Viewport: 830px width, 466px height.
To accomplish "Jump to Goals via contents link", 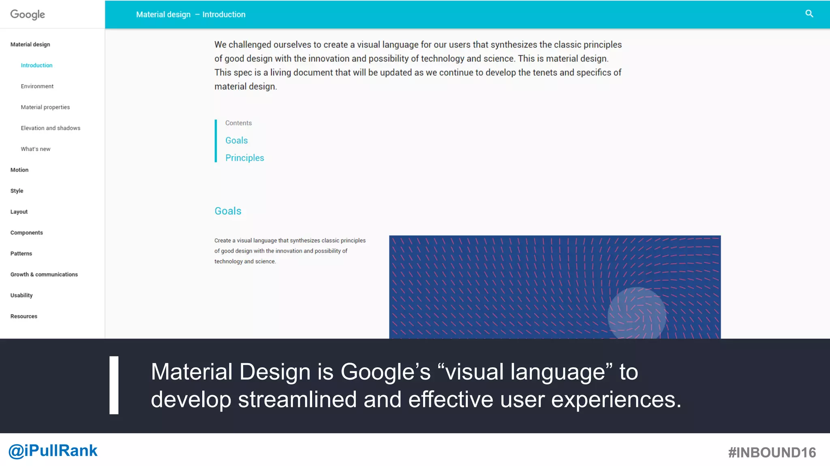I will pyautogui.click(x=237, y=140).
